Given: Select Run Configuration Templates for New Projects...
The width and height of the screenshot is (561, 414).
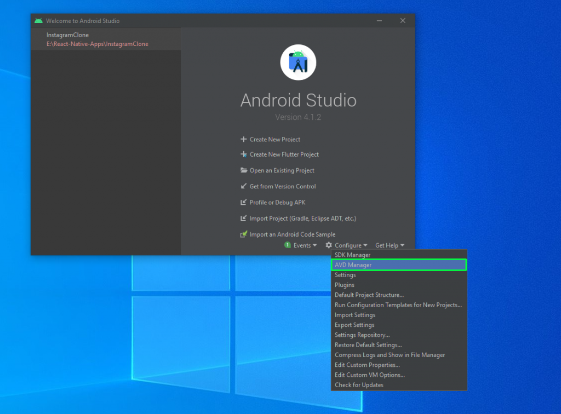Looking at the screenshot, I should (x=399, y=305).
